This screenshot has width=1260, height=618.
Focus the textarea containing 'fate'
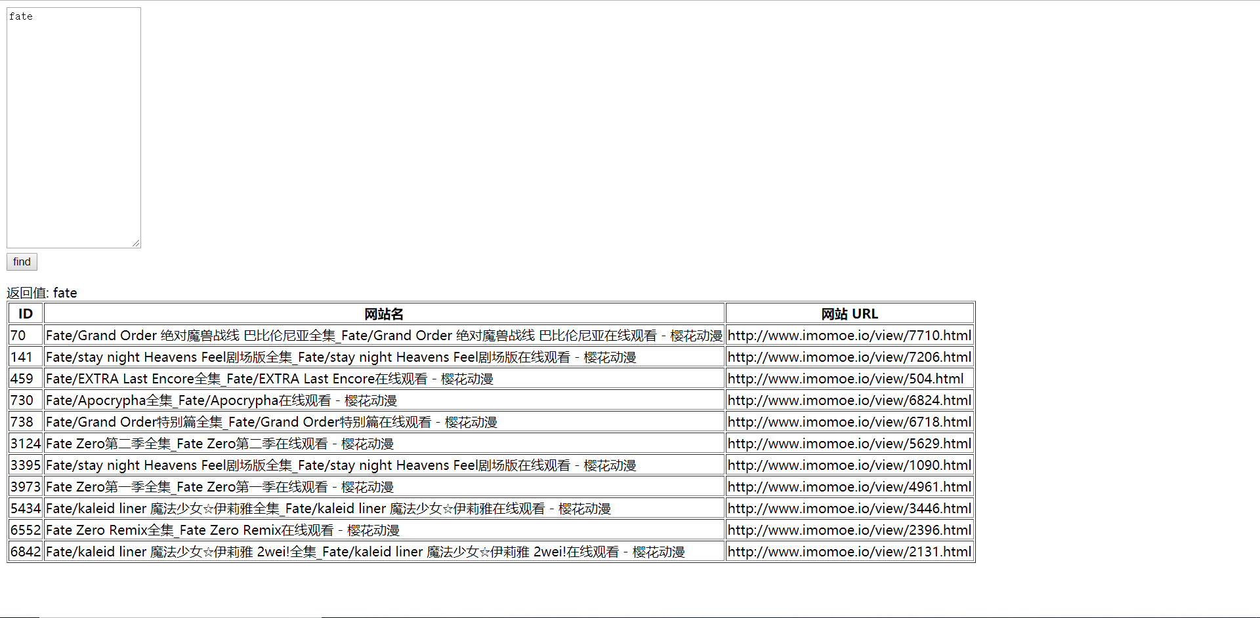pyautogui.click(x=73, y=128)
